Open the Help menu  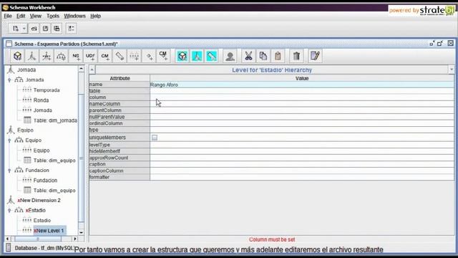point(95,16)
